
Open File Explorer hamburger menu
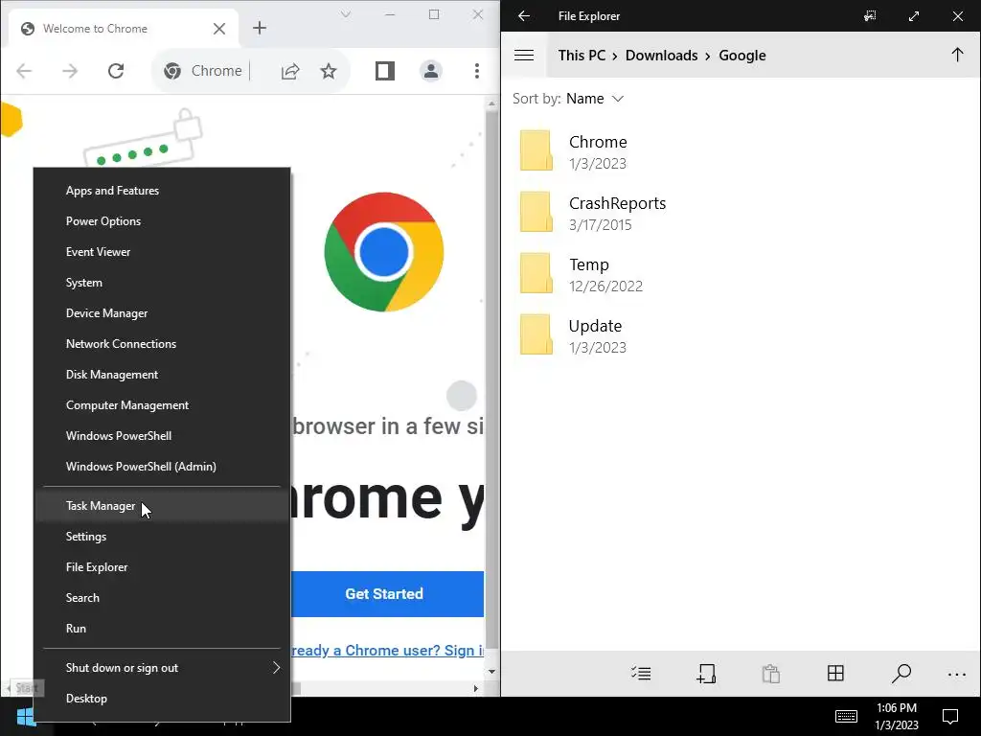(x=524, y=55)
